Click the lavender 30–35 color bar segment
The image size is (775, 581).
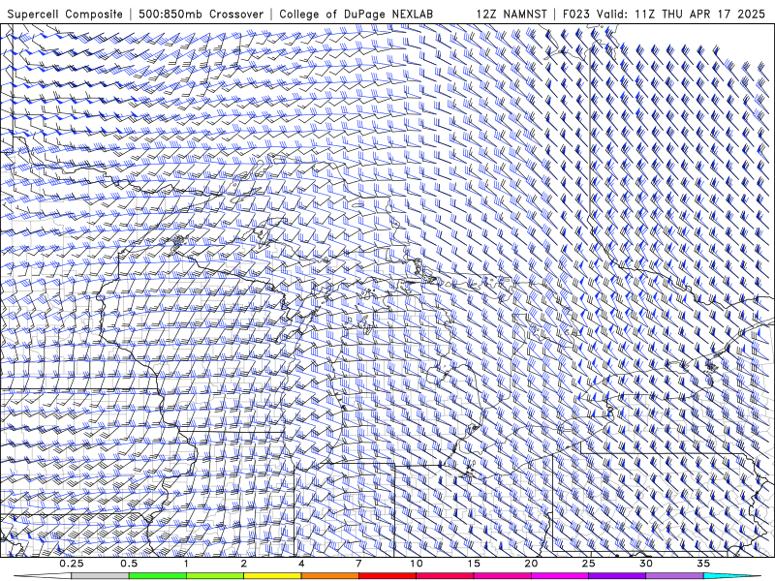(674, 576)
